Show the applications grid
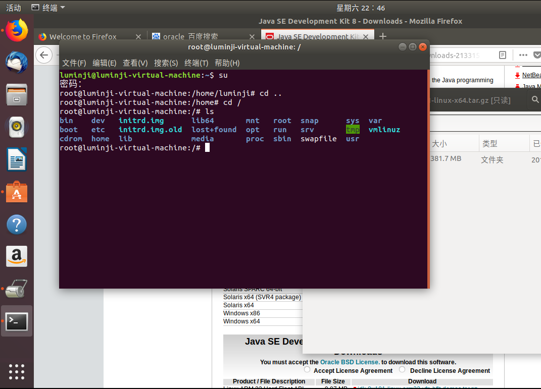 pyautogui.click(x=17, y=372)
